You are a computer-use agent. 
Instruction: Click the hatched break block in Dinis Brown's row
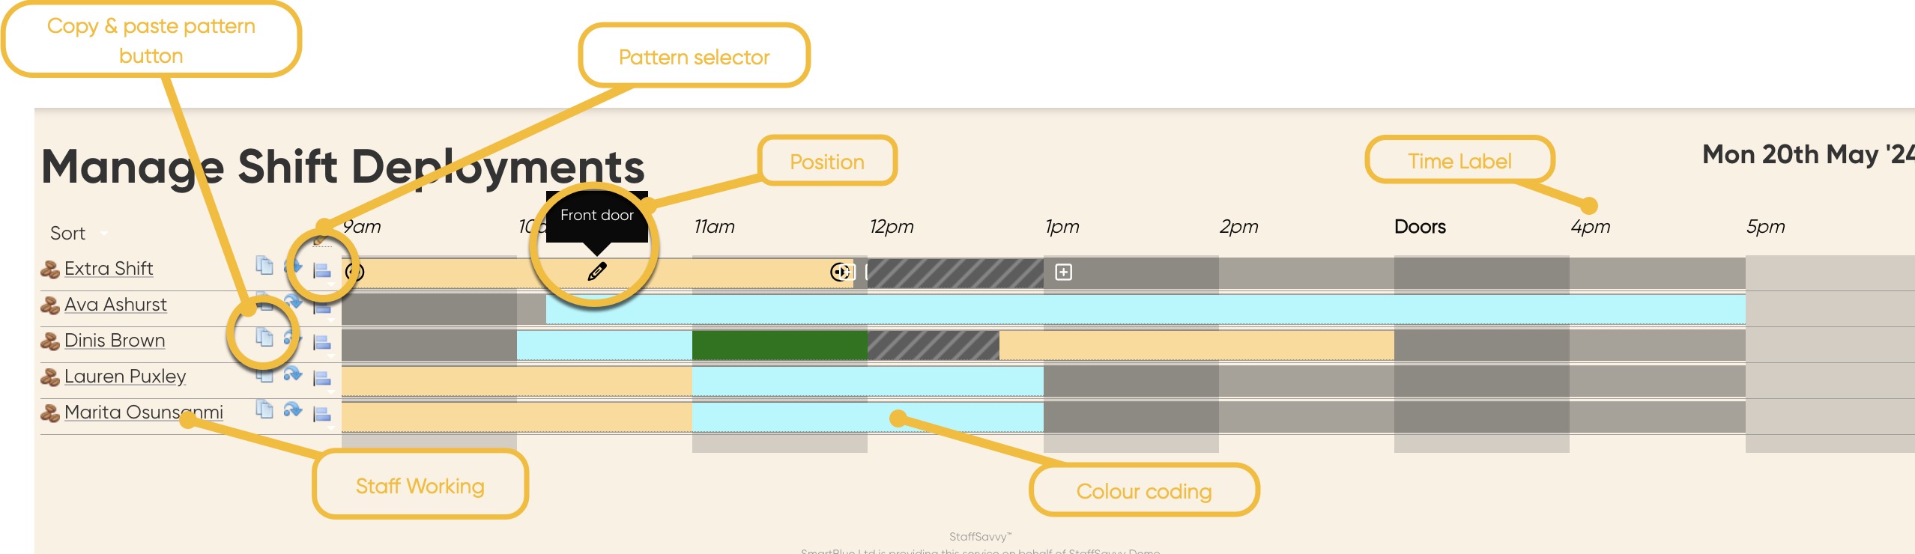(x=933, y=344)
